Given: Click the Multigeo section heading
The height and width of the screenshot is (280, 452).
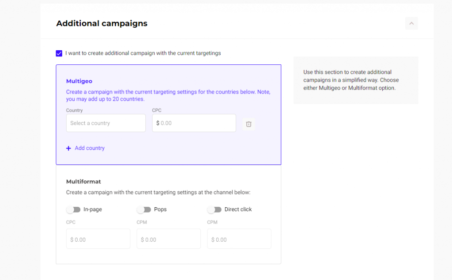Looking at the screenshot, I should point(79,81).
